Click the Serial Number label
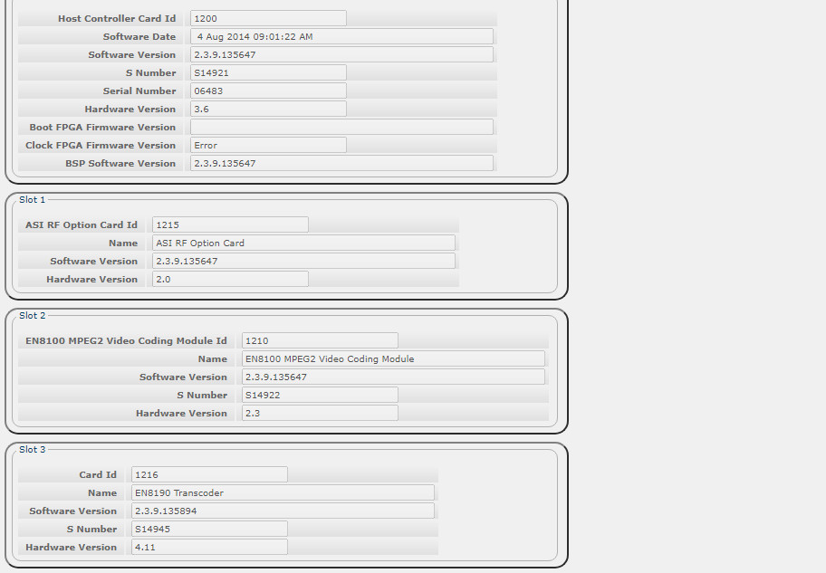 [139, 91]
